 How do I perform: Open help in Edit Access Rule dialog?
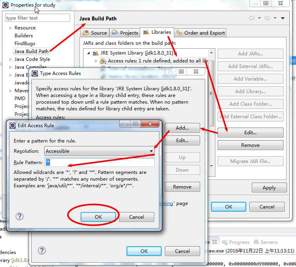point(20,216)
